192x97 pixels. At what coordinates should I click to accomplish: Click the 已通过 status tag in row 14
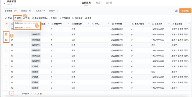(x=35, y=66)
